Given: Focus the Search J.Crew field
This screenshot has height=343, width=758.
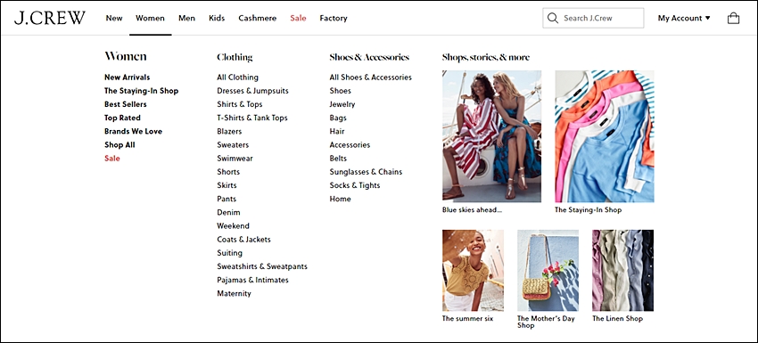Looking at the screenshot, I should [x=593, y=19].
